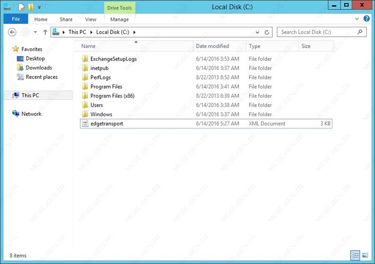Screen dimensions: 375x264
Task: Click the PerfLogs folder name
Action: (x=101, y=77)
